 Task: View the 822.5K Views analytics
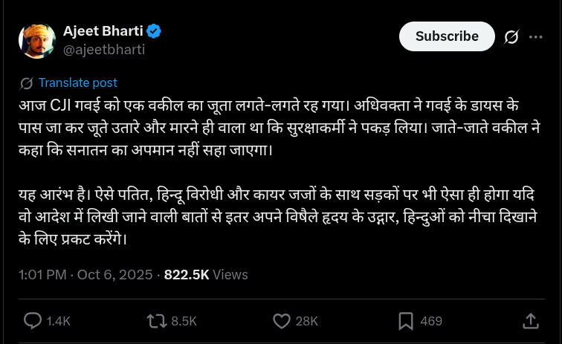[x=206, y=274]
